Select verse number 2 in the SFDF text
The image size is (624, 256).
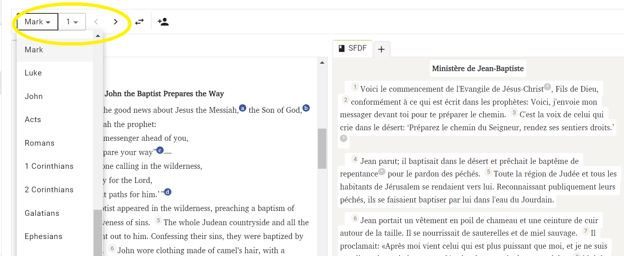tap(346, 100)
